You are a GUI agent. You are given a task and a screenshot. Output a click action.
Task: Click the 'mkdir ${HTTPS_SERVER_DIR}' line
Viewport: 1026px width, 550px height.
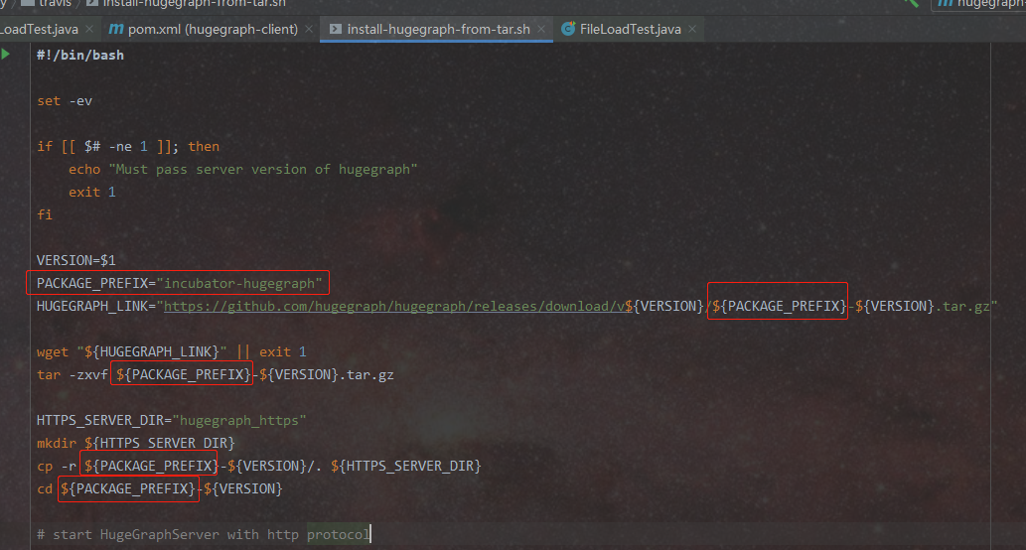pyautogui.click(x=135, y=443)
